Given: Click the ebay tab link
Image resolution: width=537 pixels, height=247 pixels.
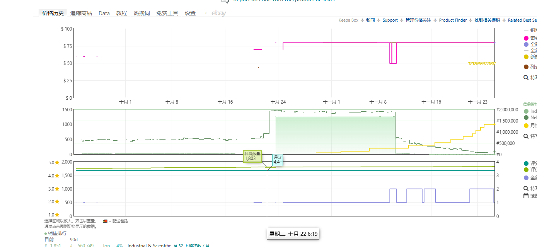Looking at the screenshot, I should point(219,13).
